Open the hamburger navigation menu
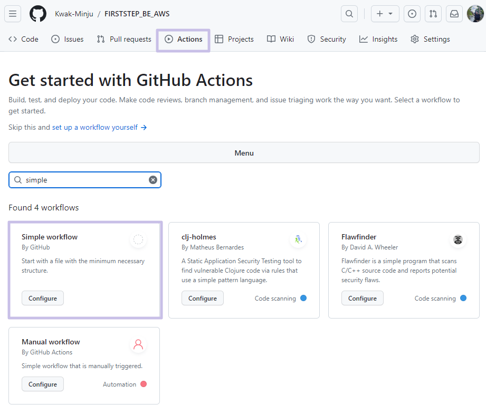 13,14
